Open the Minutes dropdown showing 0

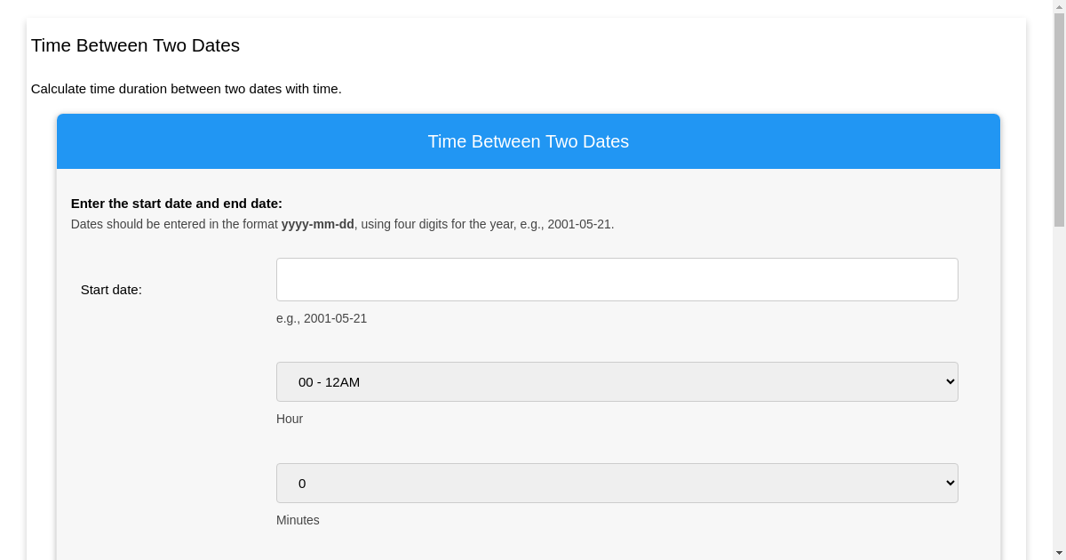(617, 483)
